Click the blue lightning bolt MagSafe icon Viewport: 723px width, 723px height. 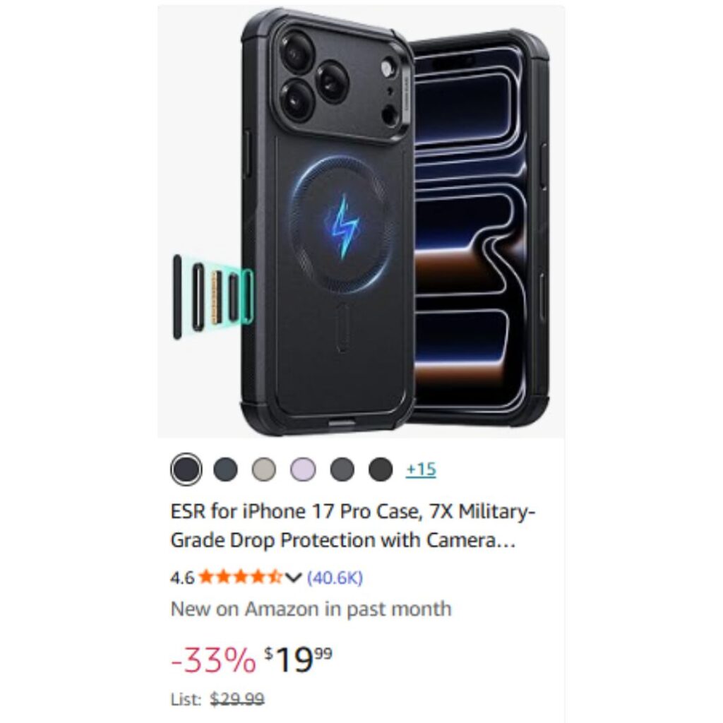tap(342, 227)
